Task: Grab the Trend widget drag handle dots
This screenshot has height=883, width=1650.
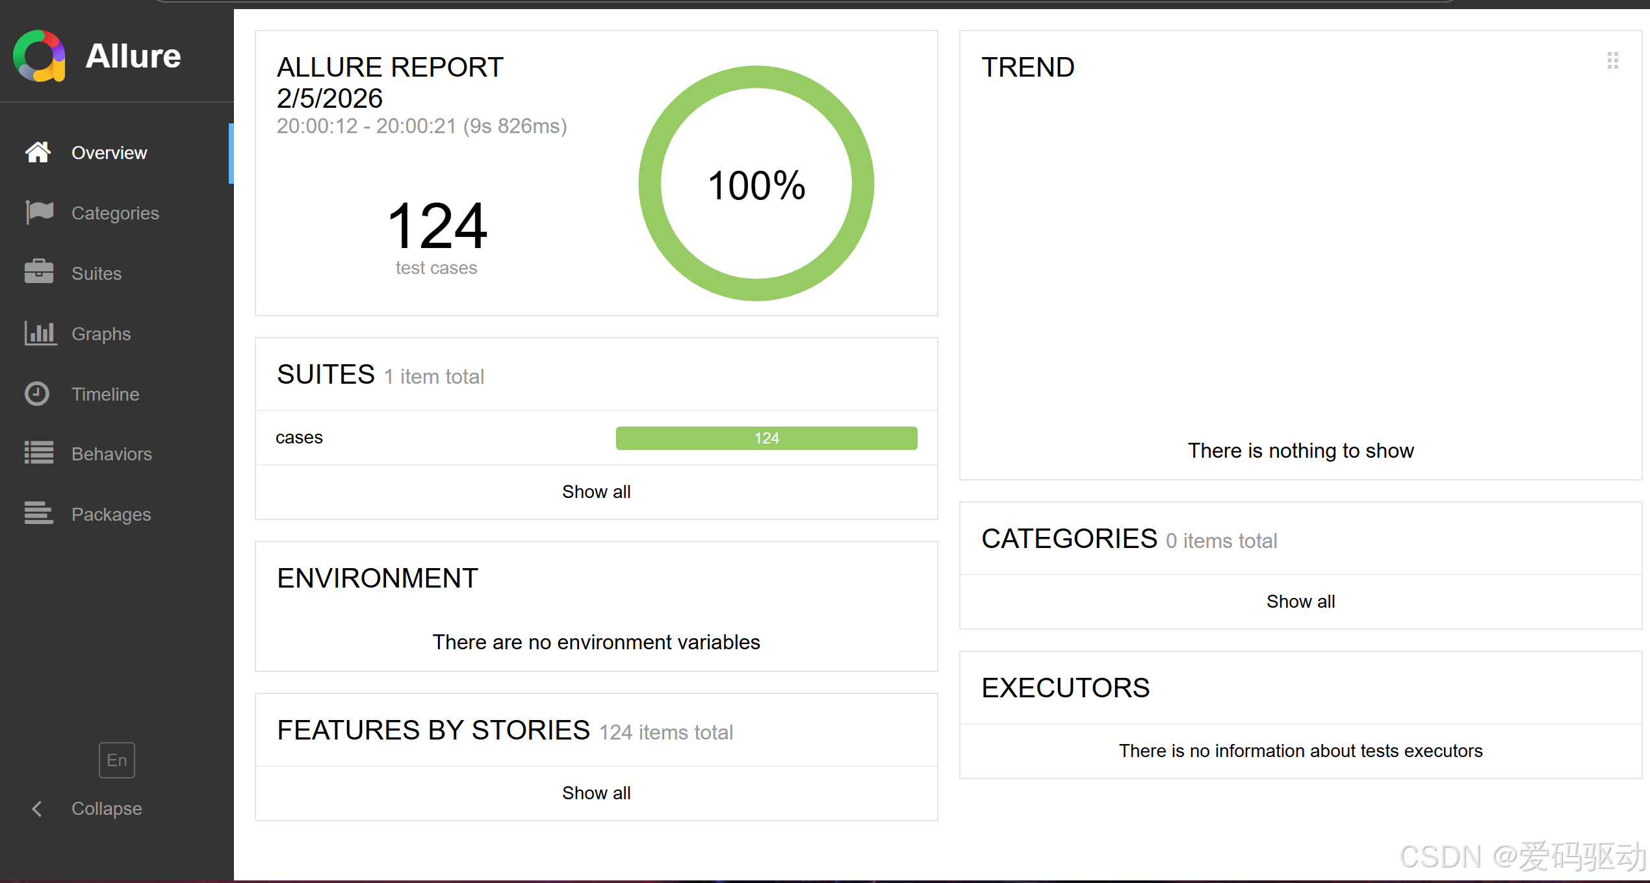Action: [x=1612, y=61]
